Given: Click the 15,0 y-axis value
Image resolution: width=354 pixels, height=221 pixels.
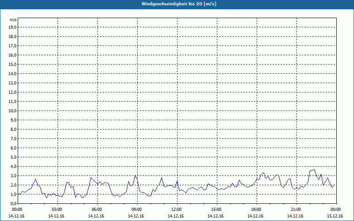Looking at the screenshot, I should 13,65.
